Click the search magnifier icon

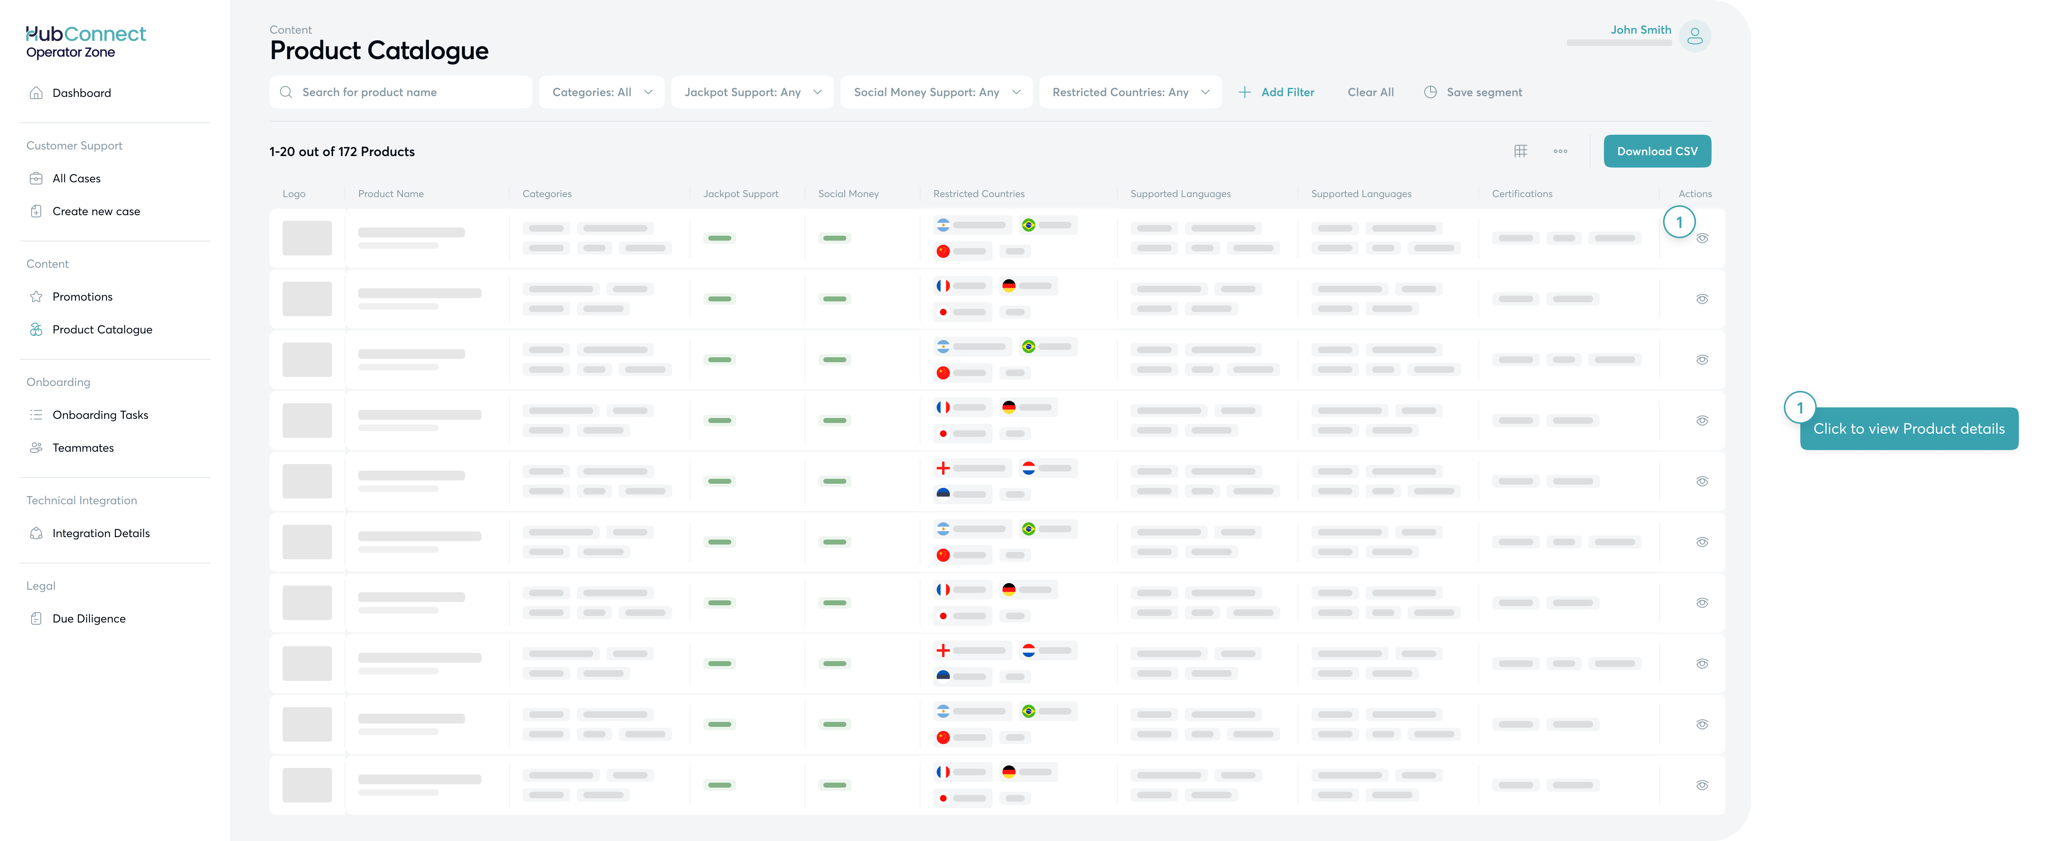286,92
